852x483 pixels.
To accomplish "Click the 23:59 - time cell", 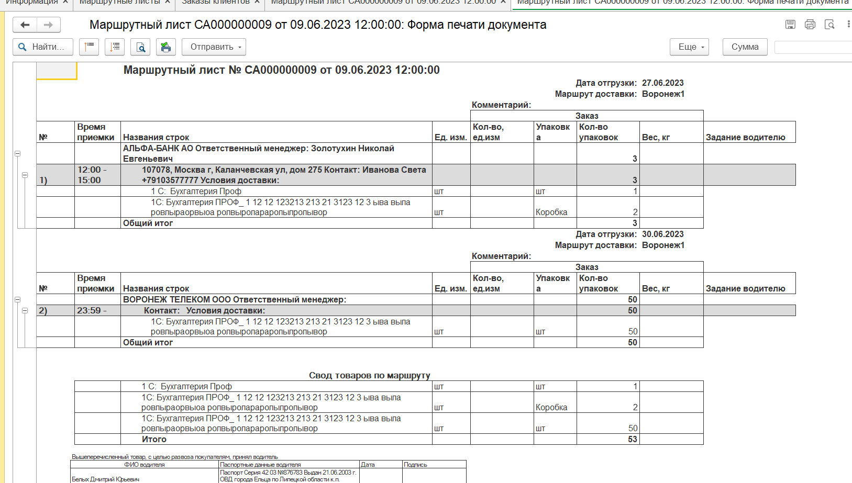I will pyautogui.click(x=97, y=310).
